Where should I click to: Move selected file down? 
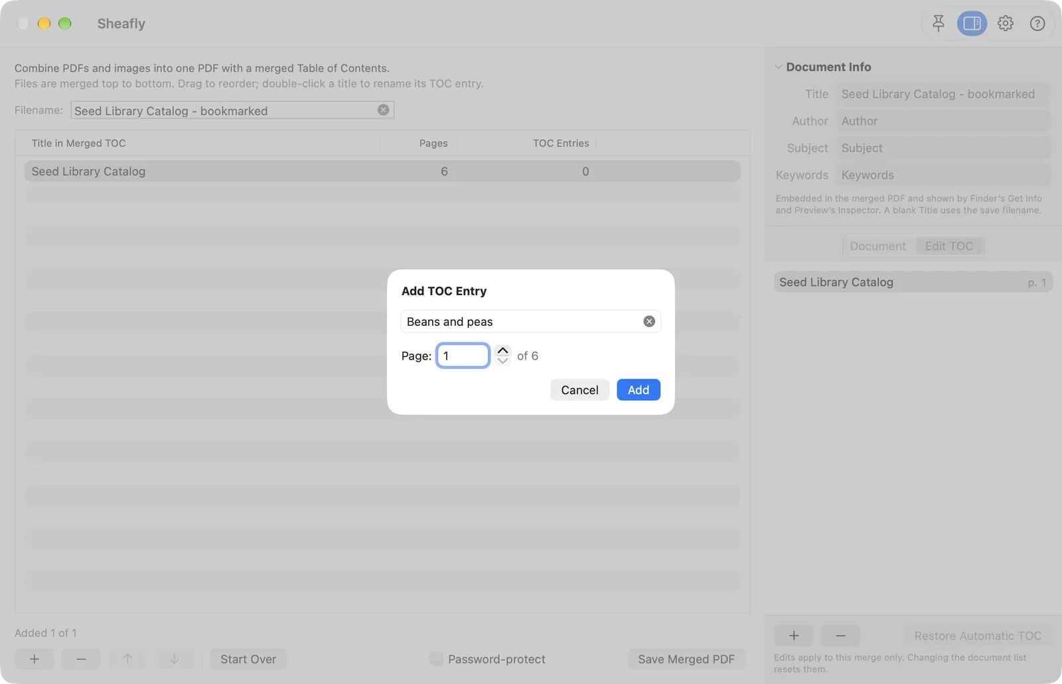[x=174, y=659]
